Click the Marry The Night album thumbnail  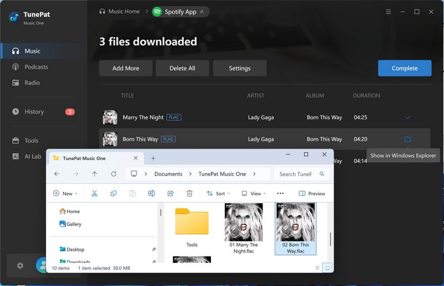click(110, 117)
